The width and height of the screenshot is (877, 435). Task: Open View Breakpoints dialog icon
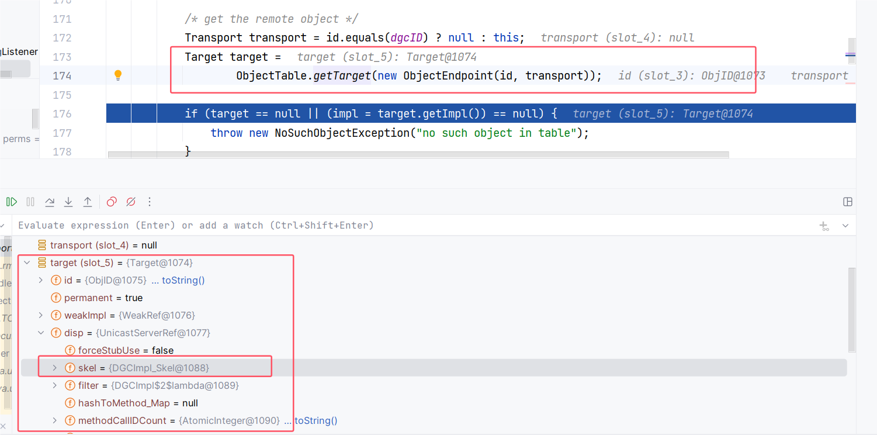[x=112, y=202]
